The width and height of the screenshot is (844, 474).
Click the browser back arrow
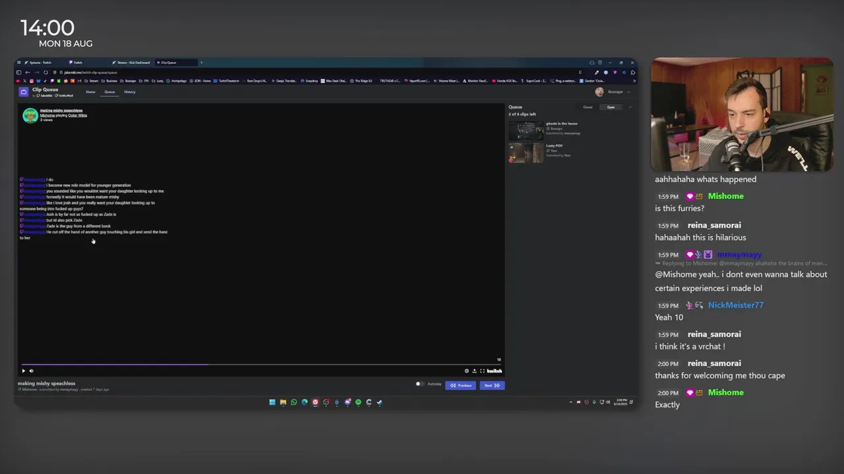pos(28,72)
